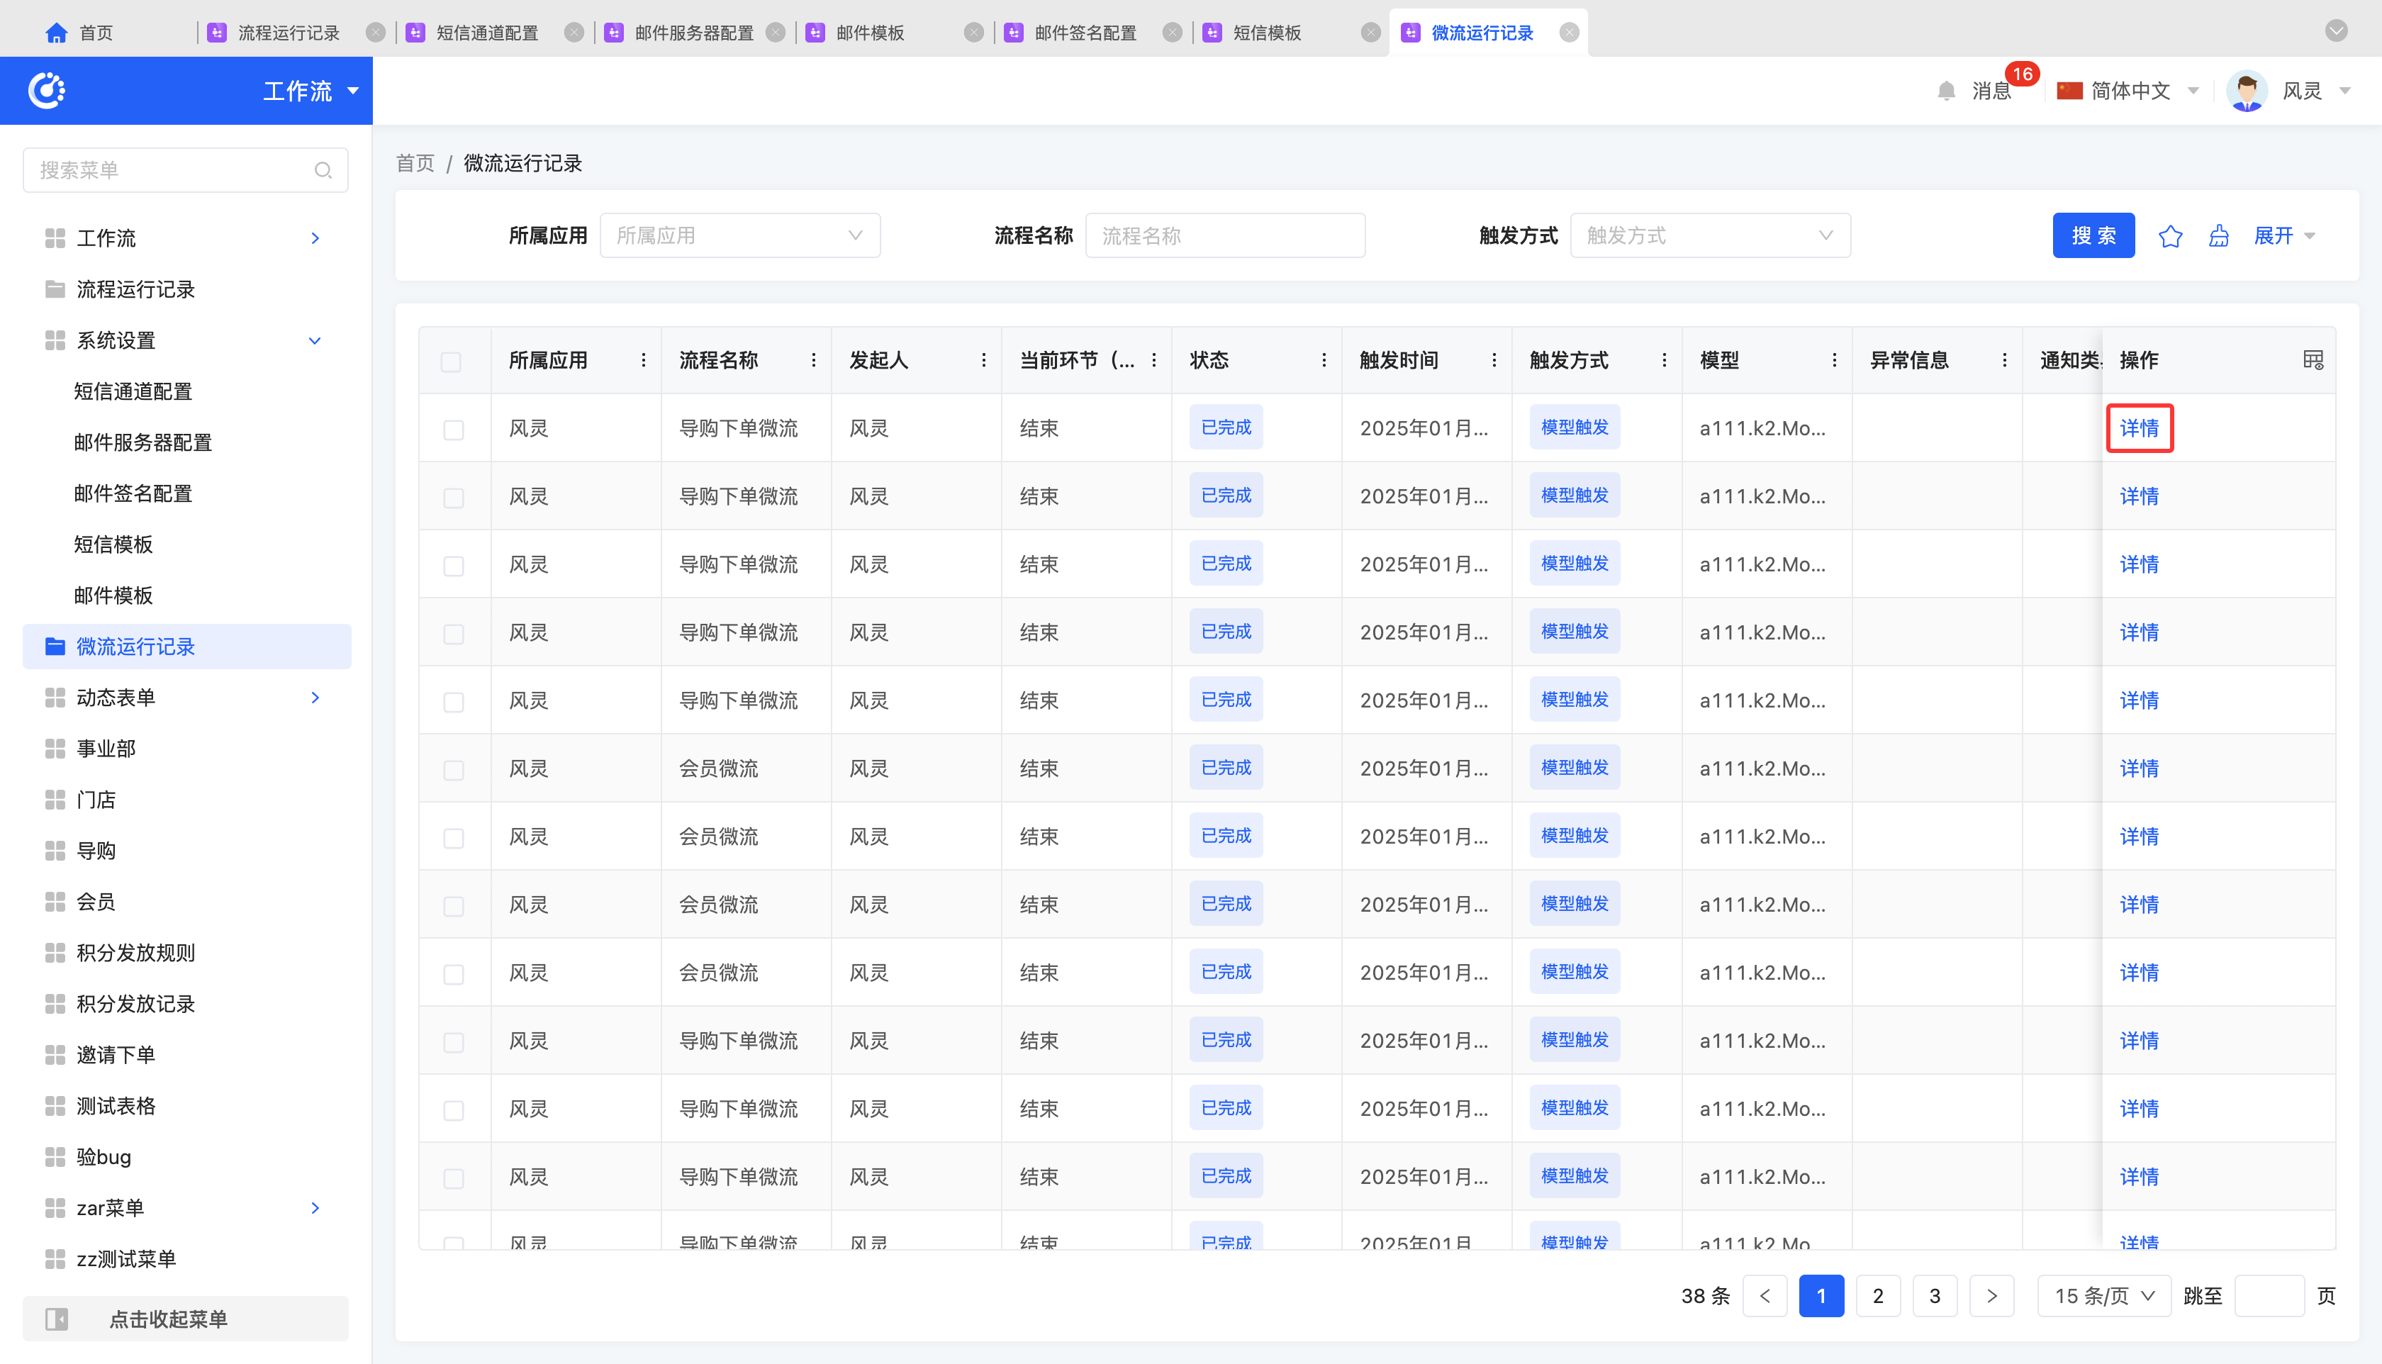The height and width of the screenshot is (1364, 2382).
Task: Click the collapse menu icon at sidebar bottom
Action: pos(57,1319)
